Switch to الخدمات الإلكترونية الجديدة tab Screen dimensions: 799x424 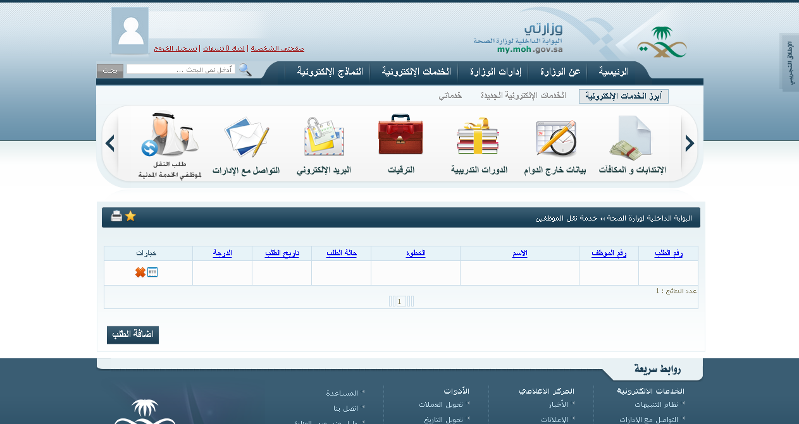pyautogui.click(x=523, y=96)
